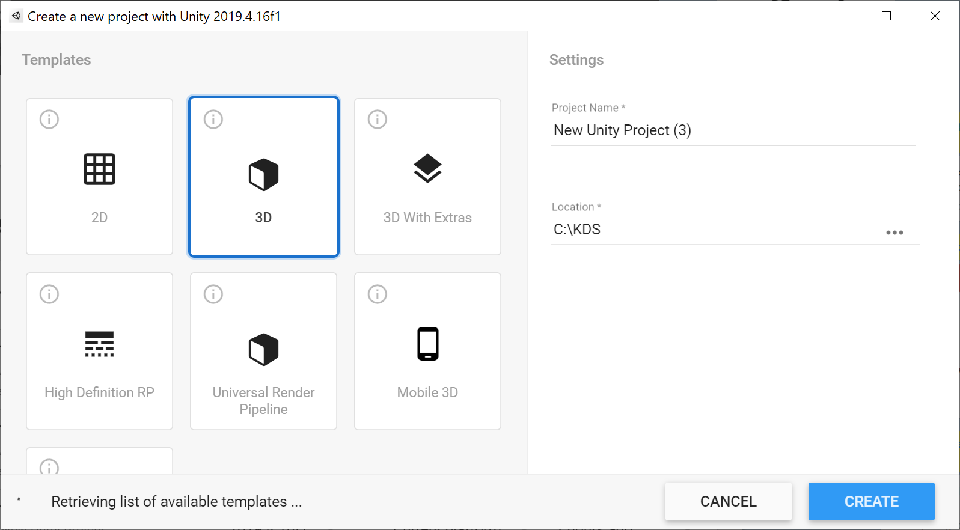
Task: Click the 3D template cube icon
Action: point(263,175)
